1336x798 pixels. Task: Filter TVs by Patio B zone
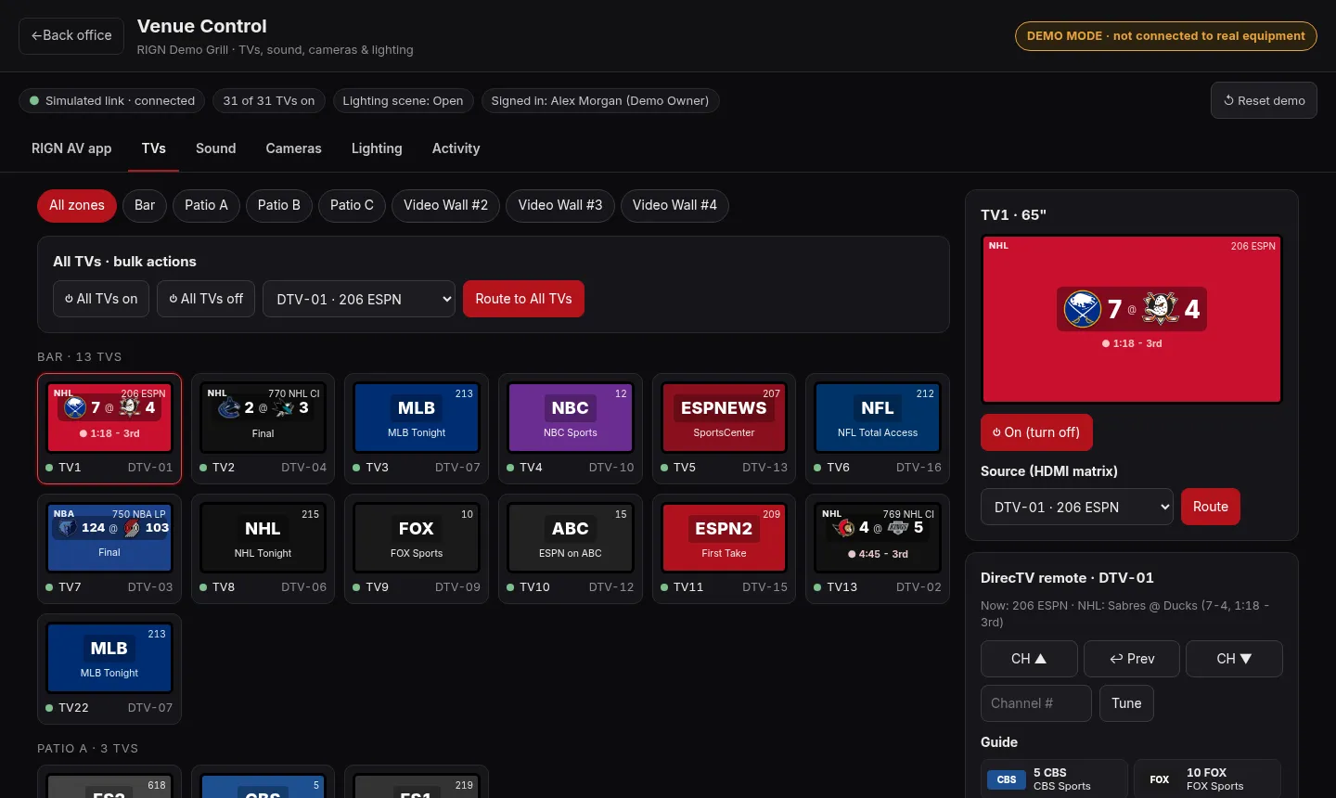point(279,205)
